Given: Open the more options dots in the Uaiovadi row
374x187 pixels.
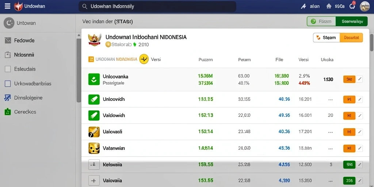Looking at the screenshot, I should point(330,132).
